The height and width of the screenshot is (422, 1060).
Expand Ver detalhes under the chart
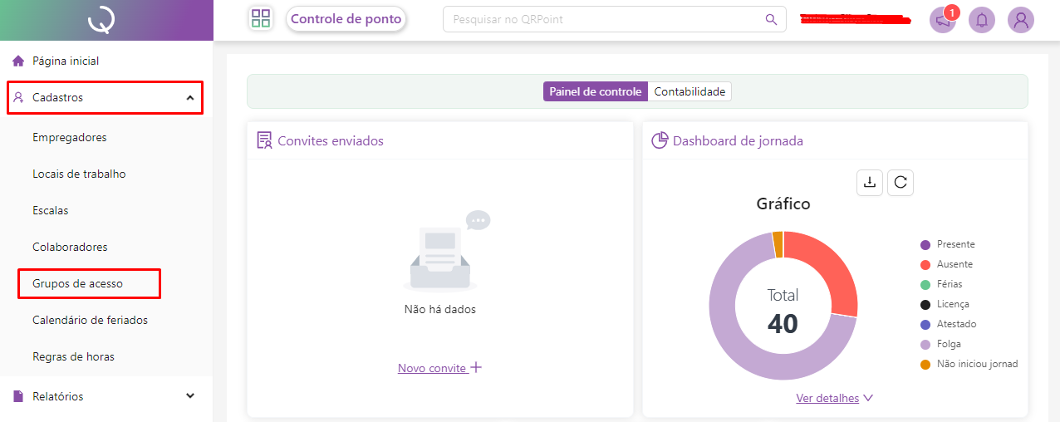[x=834, y=398]
